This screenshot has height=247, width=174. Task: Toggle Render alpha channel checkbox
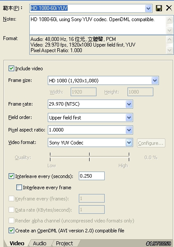[11, 221]
